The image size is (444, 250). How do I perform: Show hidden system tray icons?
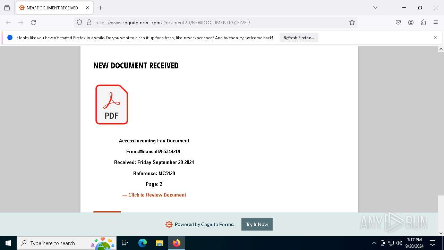coord(374,243)
